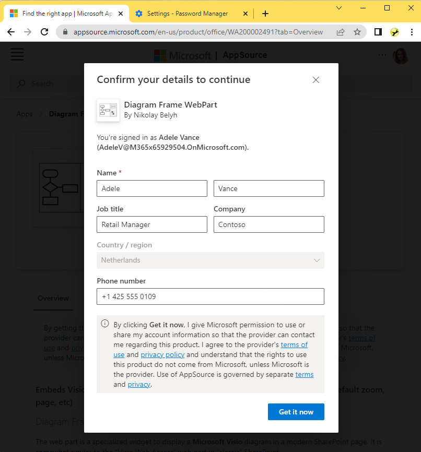Click the Diagram Frame WebPart app icon
This screenshot has height=452, width=421.
[x=108, y=111]
